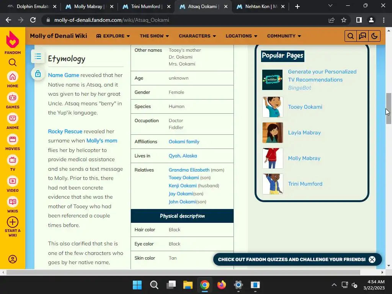
Task: Open Chrome tab search chevron
Action: pyautogui.click(x=330, y=5)
